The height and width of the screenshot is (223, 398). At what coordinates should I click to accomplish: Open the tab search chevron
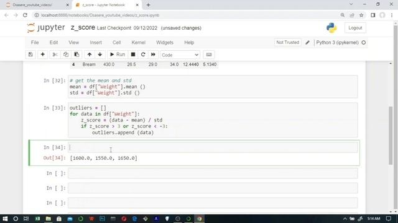point(351,4)
